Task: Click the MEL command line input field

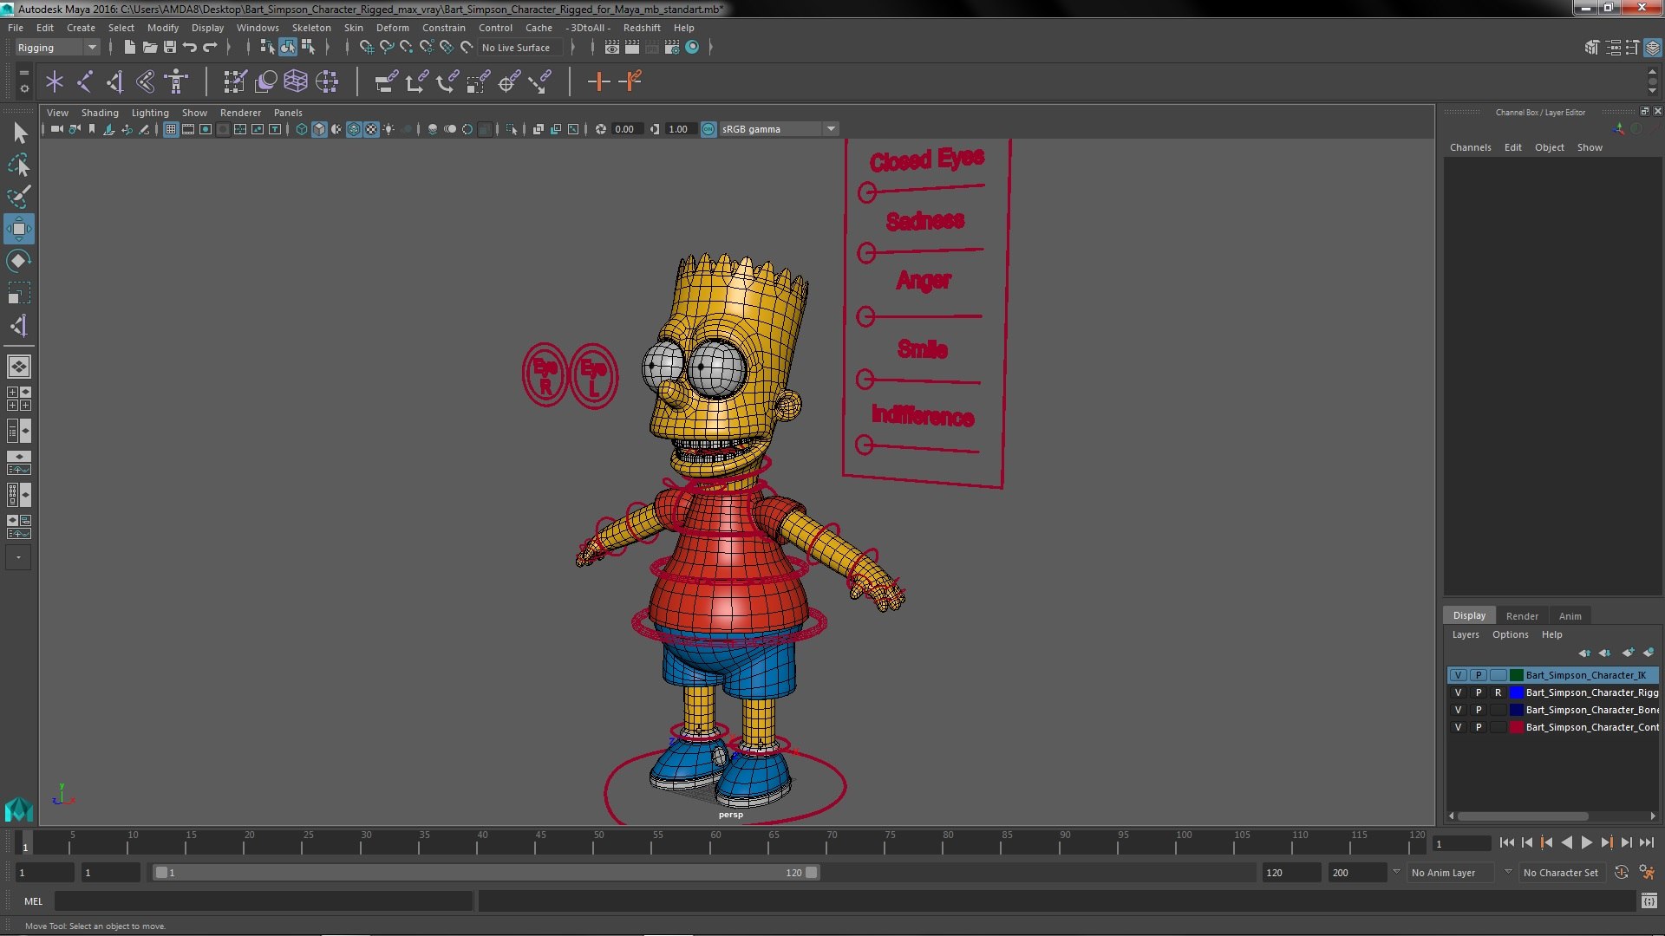Action: point(264,901)
